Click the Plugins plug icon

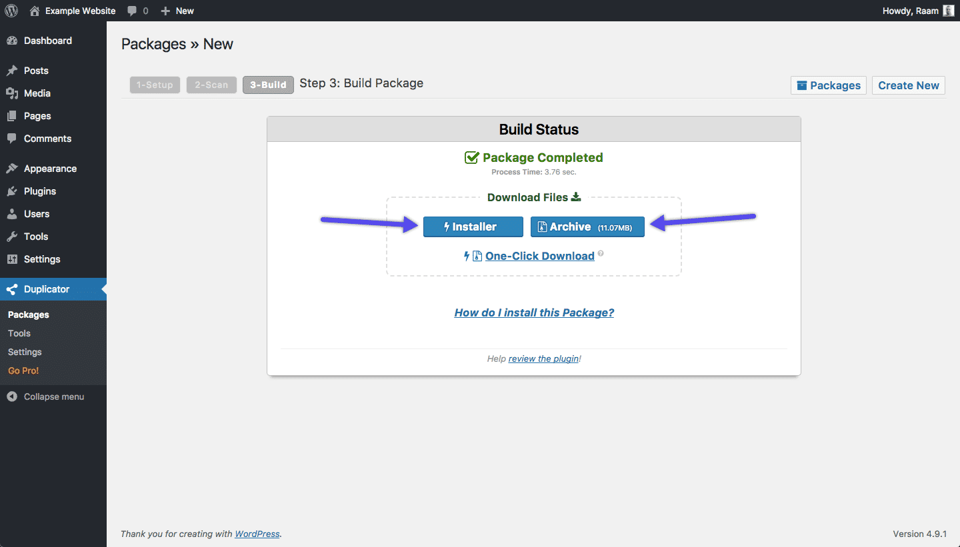coord(12,191)
